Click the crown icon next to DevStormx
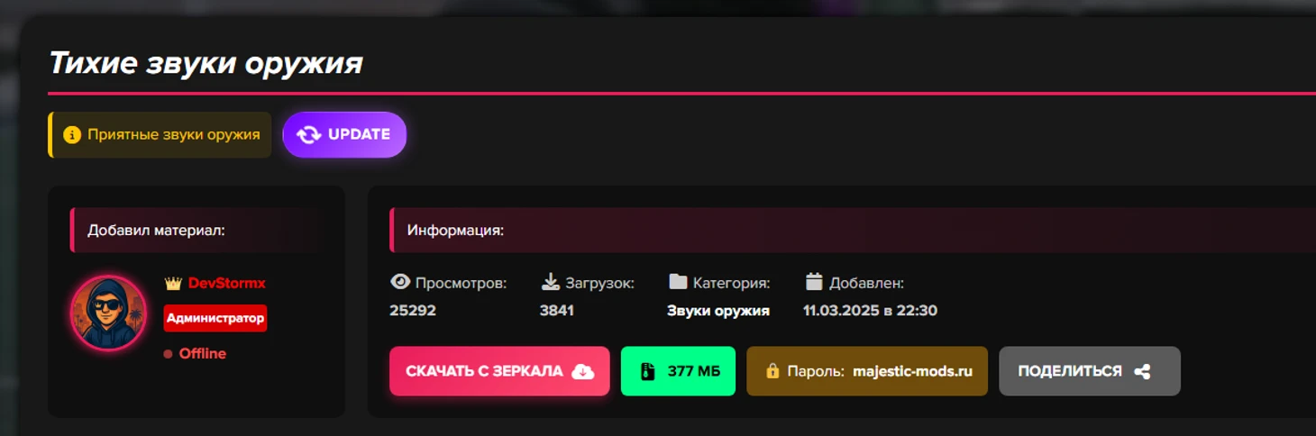 click(x=173, y=283)
